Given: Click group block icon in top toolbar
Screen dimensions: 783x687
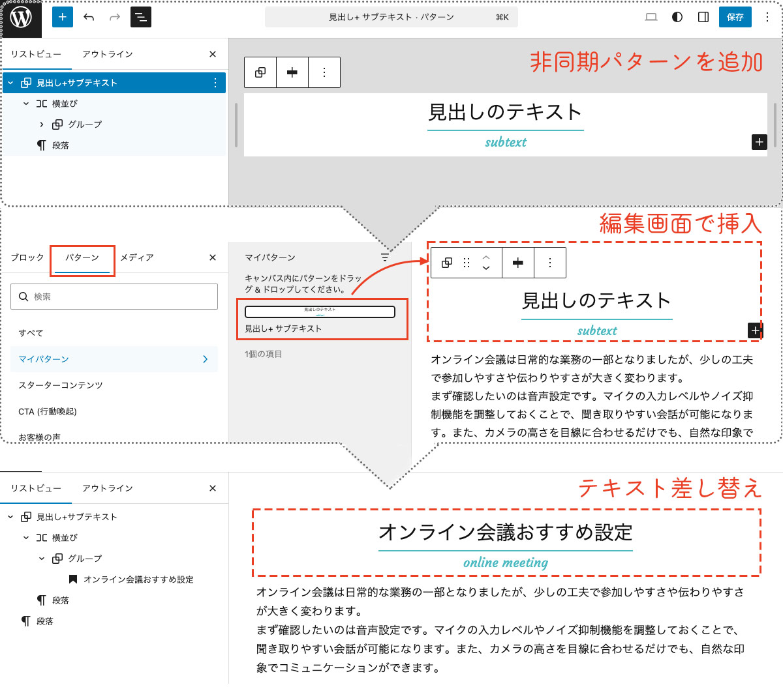Looking at the screenshot, I should tap(260, 72).
